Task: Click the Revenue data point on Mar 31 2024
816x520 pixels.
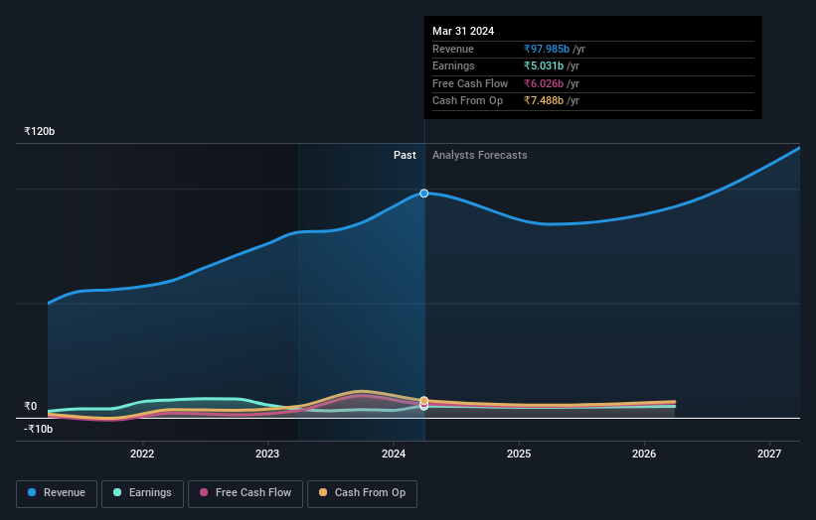Action: point(424,194)
